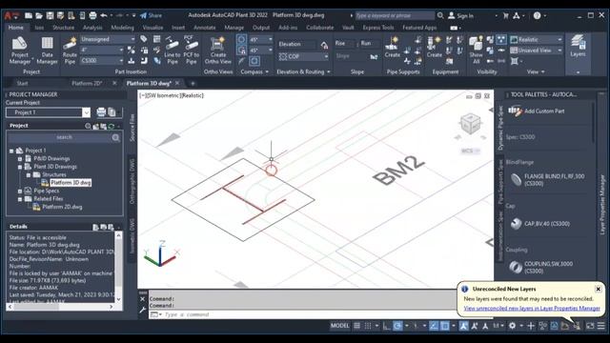Click the Add Custom Part tool palette icon
610x343 pixels.
pos(515,111)
